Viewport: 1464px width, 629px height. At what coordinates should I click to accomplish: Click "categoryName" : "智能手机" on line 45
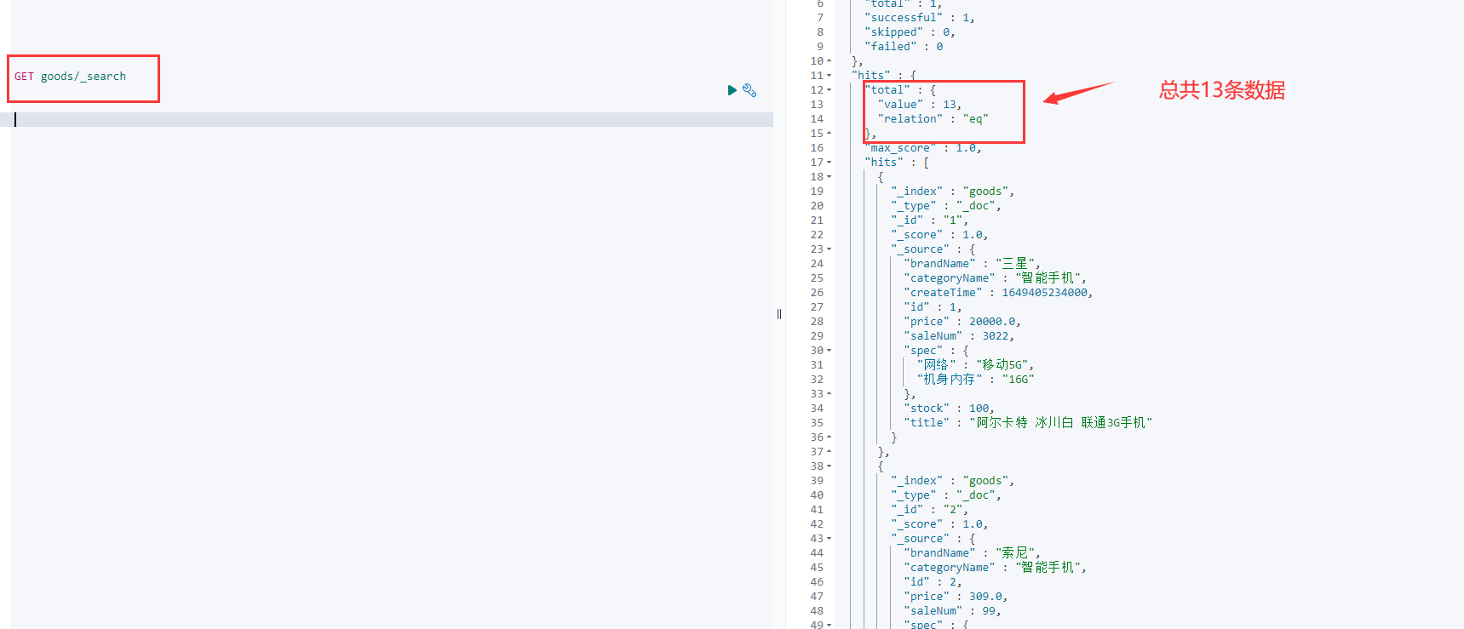click(995, 568)
